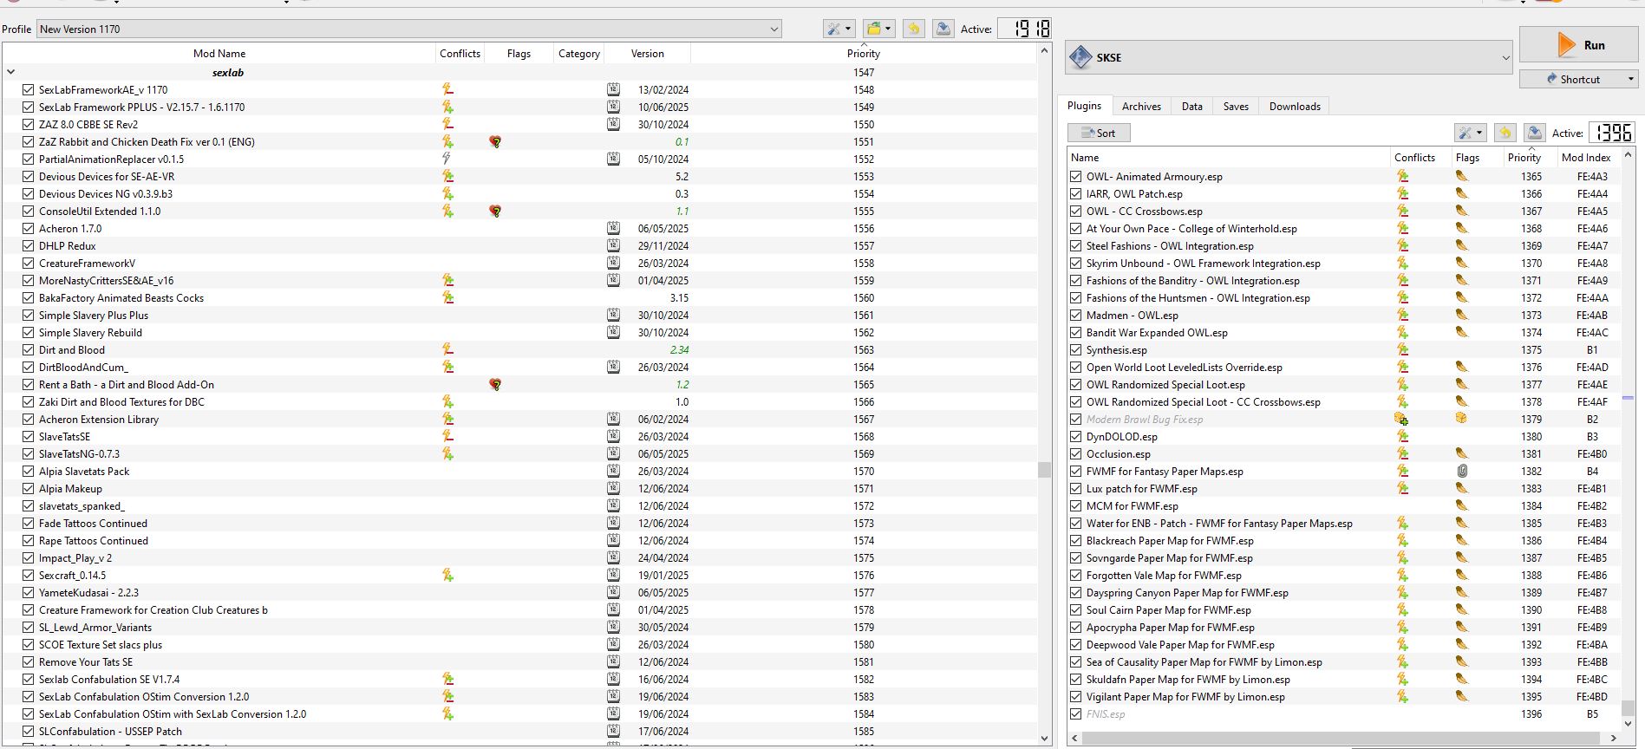1645x749 pixels.
Task: Sort mod list by Version header
Action: (647, 53)
